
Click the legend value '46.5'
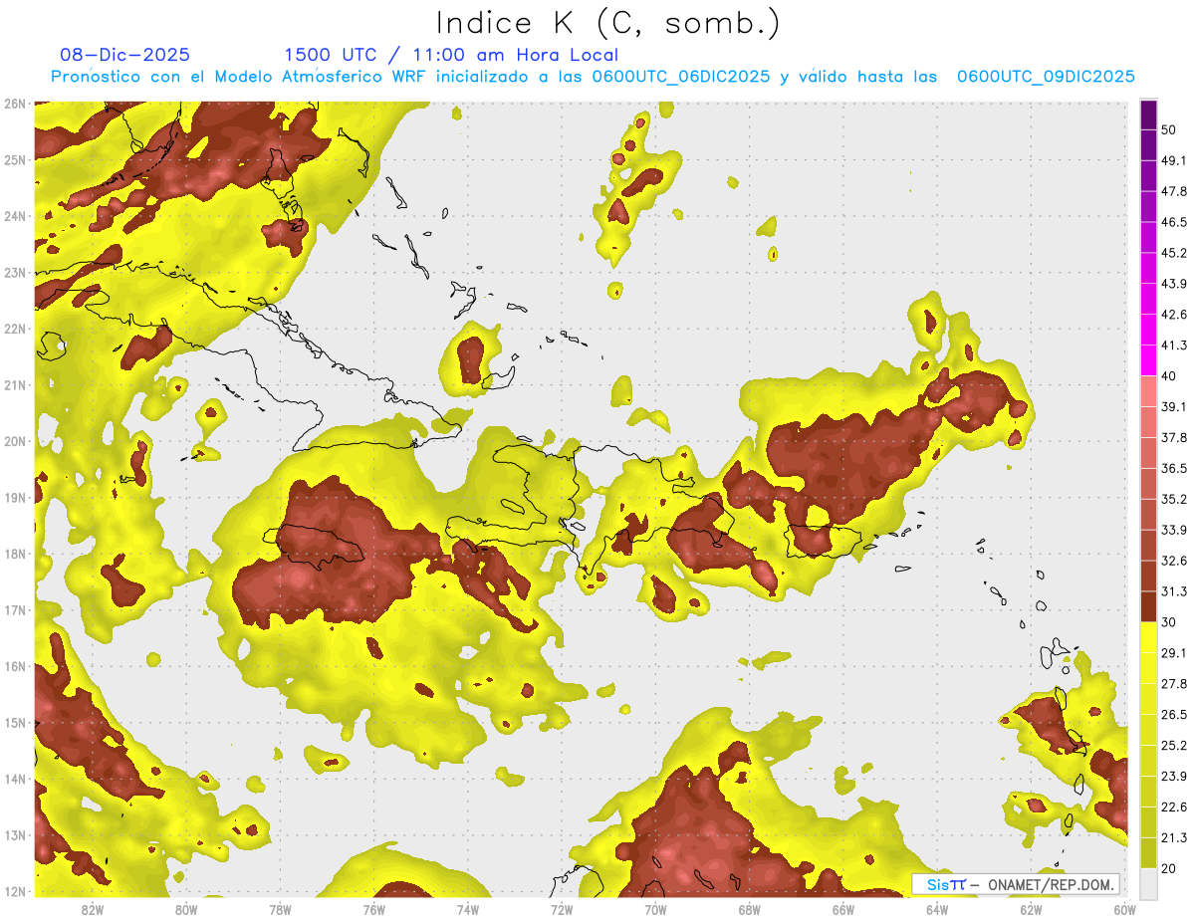1174,222
